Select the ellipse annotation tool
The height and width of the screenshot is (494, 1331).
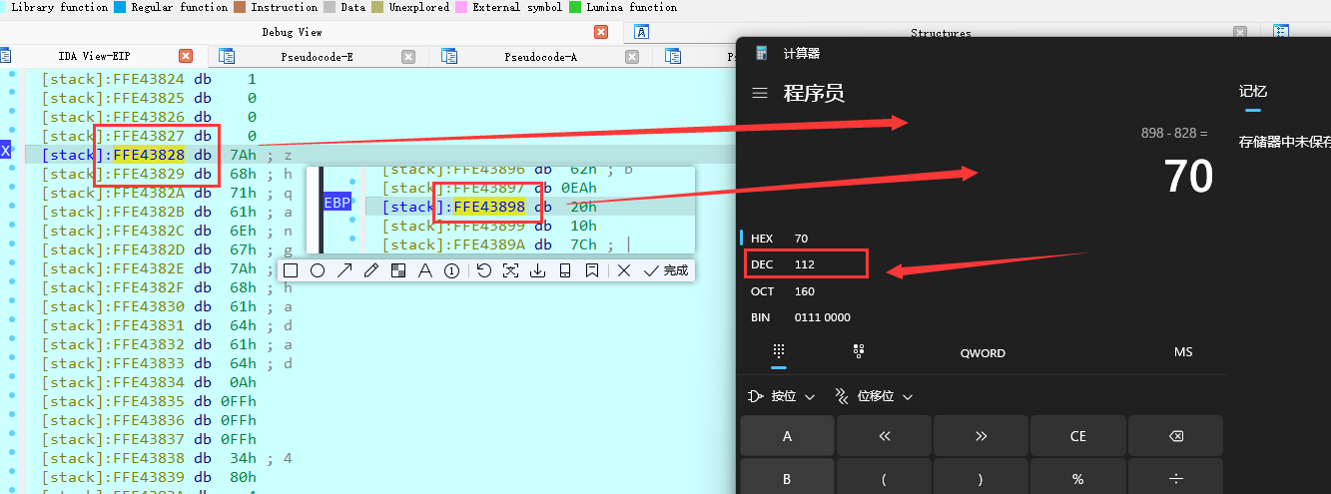(318, 270)
